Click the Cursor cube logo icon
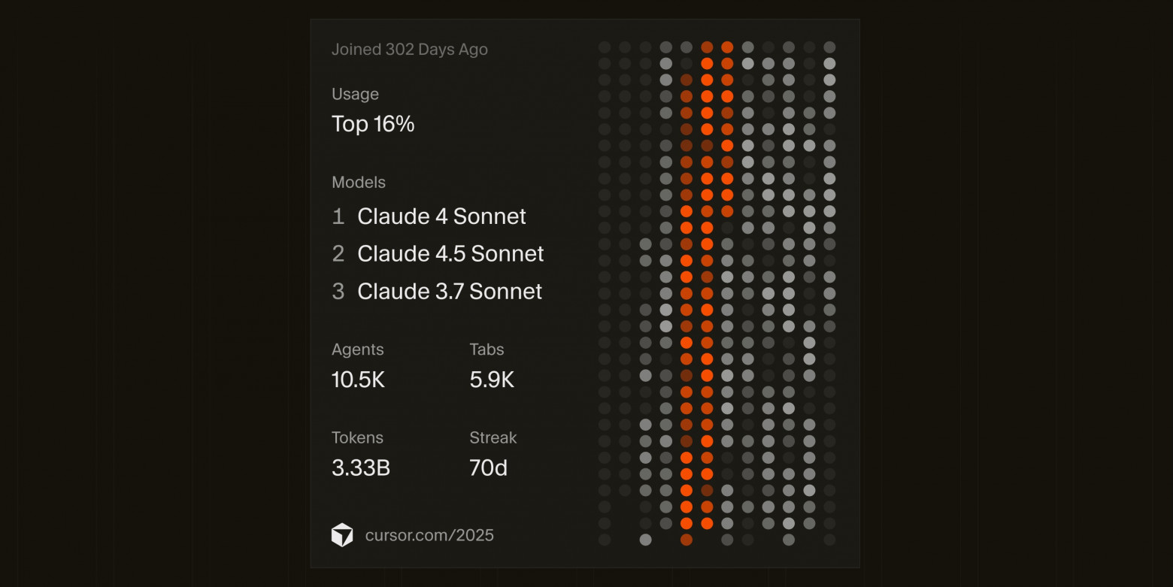 [x=342, y=535]
